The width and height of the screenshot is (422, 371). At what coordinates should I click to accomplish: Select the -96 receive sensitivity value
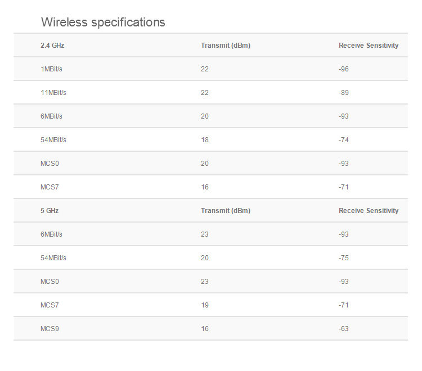click(x=344, y=69)
